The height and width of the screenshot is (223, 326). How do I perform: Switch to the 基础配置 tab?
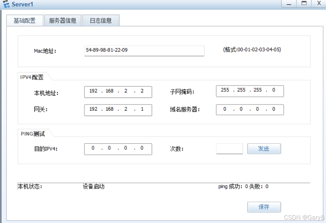(x=25, y=20)
